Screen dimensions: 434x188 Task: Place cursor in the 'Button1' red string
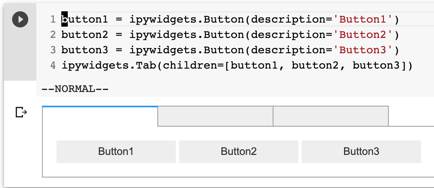[363, 19]
